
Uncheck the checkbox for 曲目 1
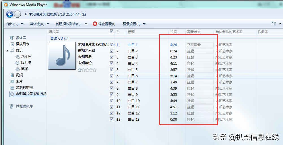point(112,45)
